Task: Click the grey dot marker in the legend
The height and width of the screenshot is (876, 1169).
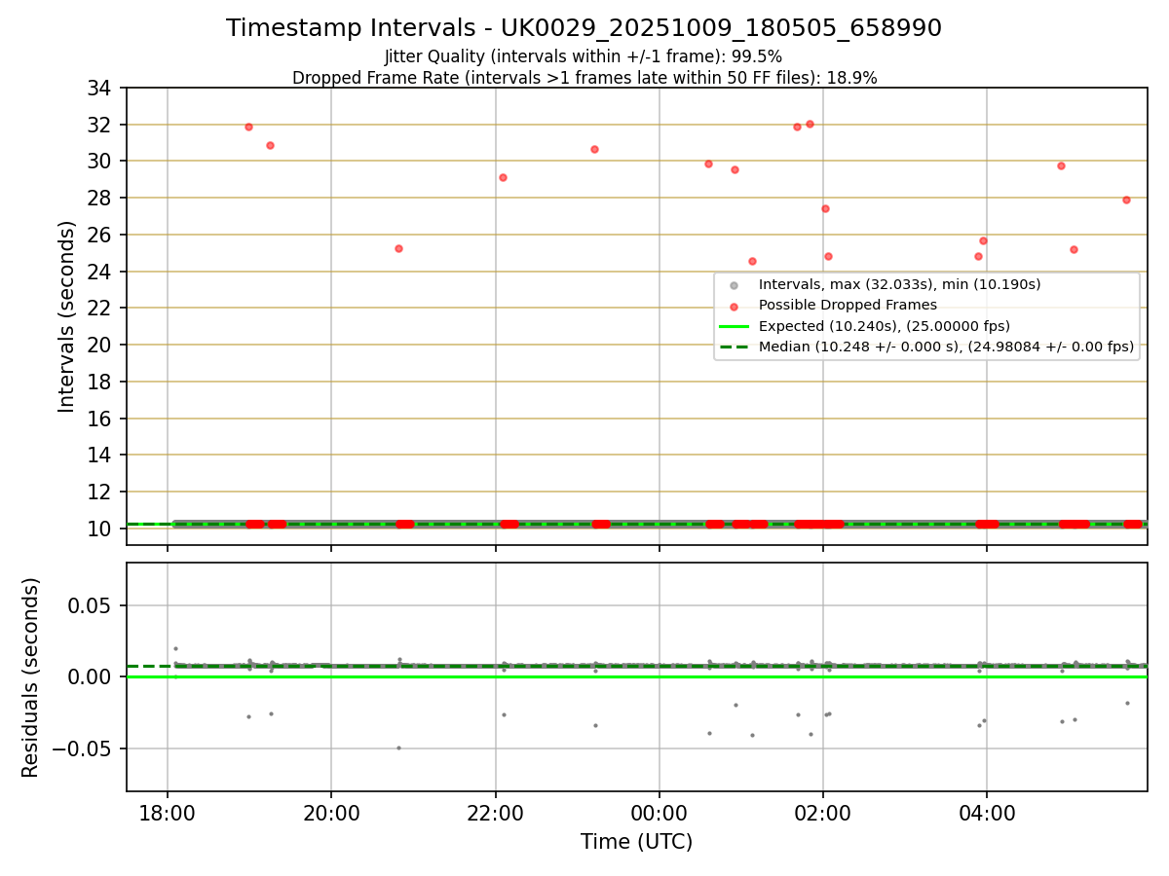Action: tap(734, 285)
